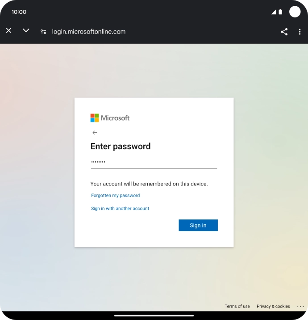Viewport: 308px width, 320px height.
Task: Share the current page
Action: coord(284,32)
